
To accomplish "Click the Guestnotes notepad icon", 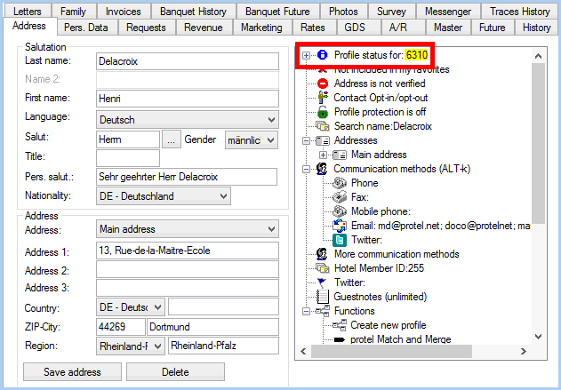I will (x=322, y=297).
